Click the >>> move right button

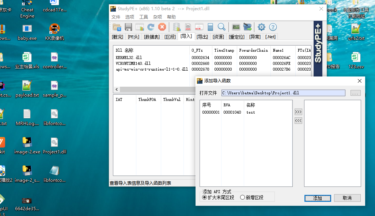[298, 112]
